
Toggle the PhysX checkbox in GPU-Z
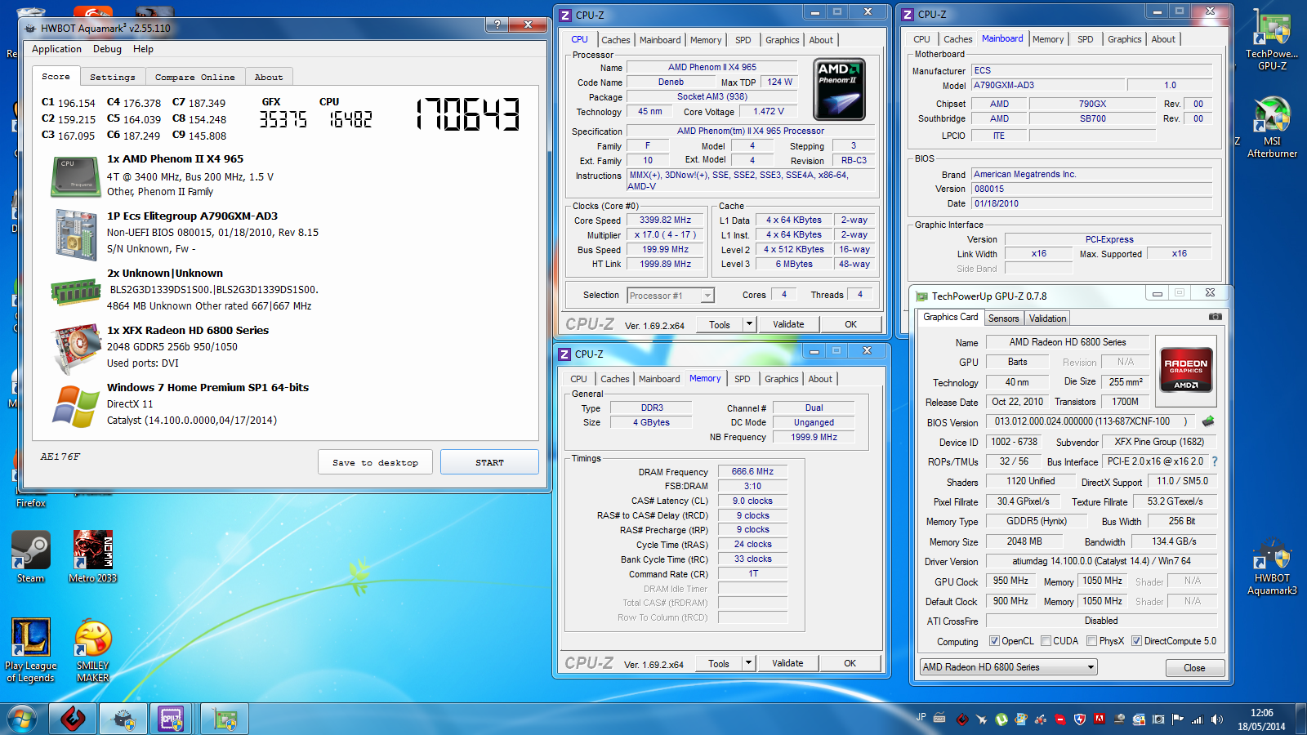coord(1091,641)
